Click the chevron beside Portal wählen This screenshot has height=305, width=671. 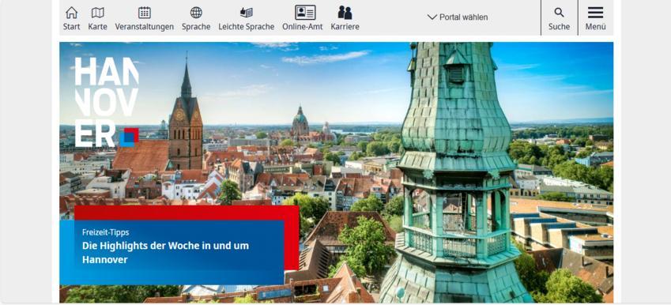432,17
